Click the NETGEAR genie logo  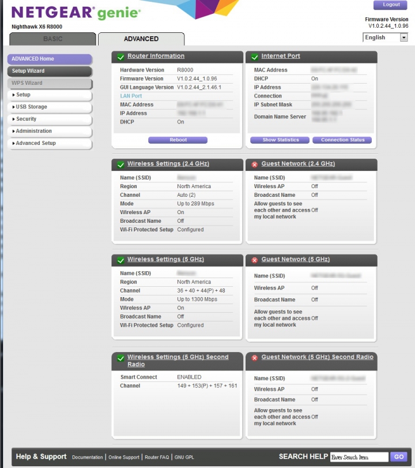[x=76, y=13]
